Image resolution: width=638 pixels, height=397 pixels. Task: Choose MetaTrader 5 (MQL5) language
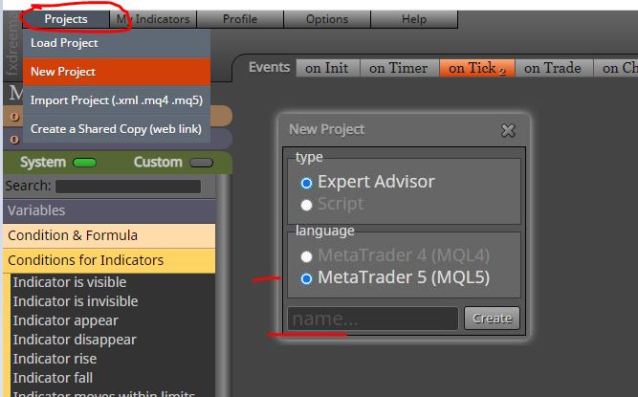(x=306, y=278)
